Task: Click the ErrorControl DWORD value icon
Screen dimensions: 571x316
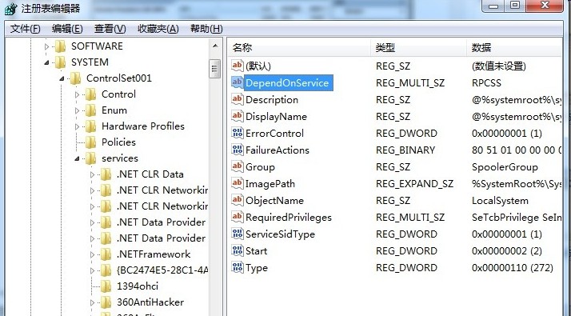Action: pos(237,133)
